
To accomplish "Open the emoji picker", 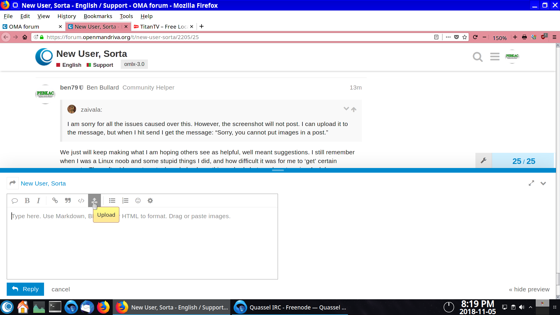I will 138,201.
